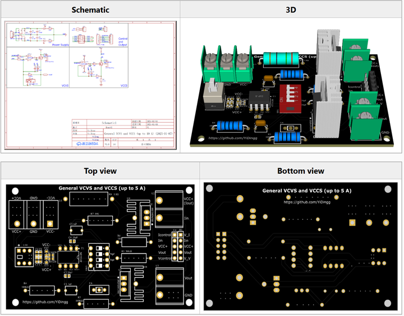Click the "Icontrol" header label in Top view
The width and height of the screenshot is (404, 316).
(x=164, y=235)
